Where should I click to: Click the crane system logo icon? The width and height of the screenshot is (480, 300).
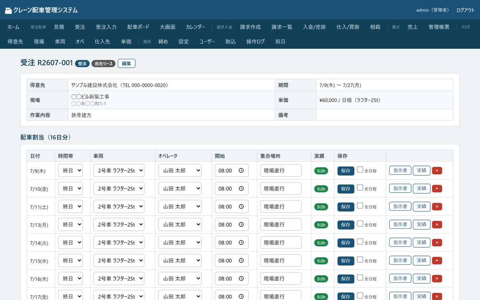point(8,10)
